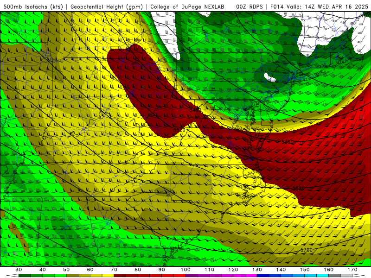The image size is (371, 278).
Task: Click the 110 value on the color scale
Action: click(x=210, y=270)
